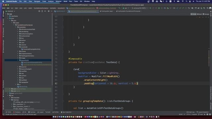Select ic_launcher_round in res tree
Screen dimensions: 212x119
(21, 106)
